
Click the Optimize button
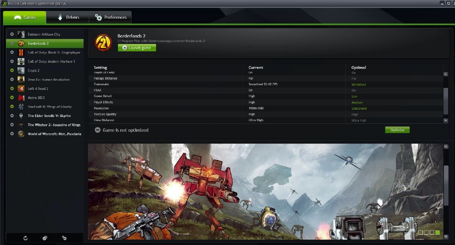(x=397, y=130)
